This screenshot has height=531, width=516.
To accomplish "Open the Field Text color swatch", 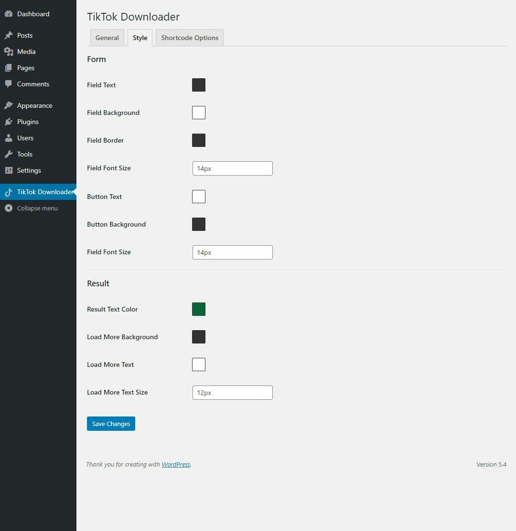I will pyautogui.click(x=199, y=85).
